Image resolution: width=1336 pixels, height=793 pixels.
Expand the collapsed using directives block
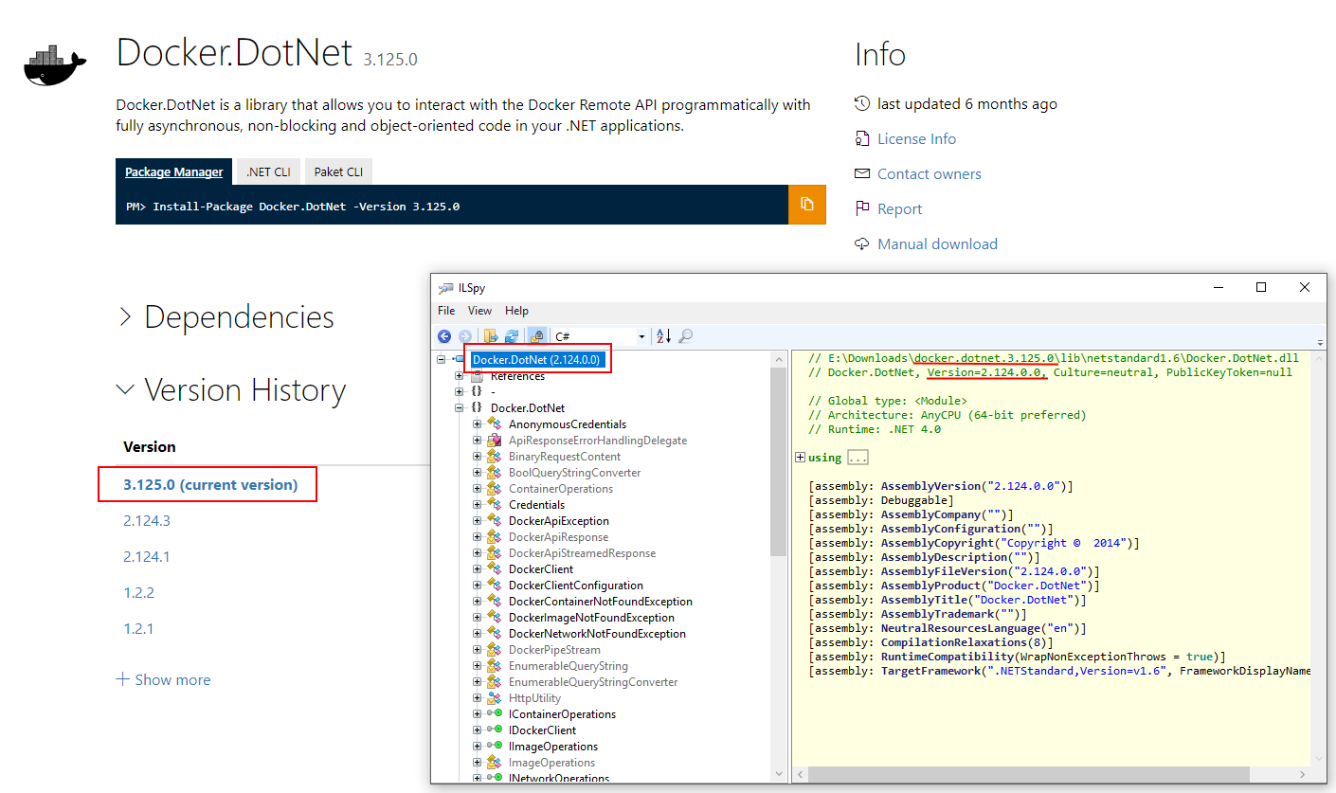point(800,457)
